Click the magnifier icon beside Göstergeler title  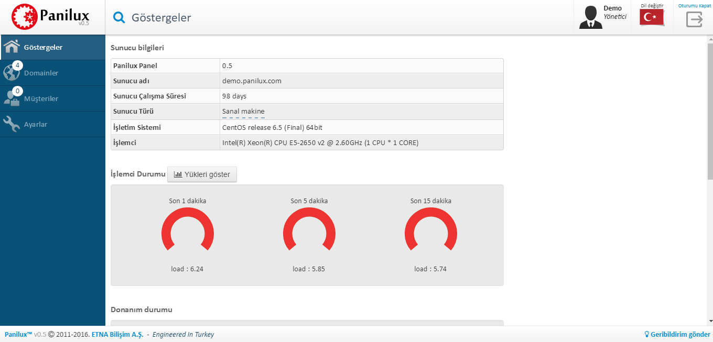(x=120, y=18)
